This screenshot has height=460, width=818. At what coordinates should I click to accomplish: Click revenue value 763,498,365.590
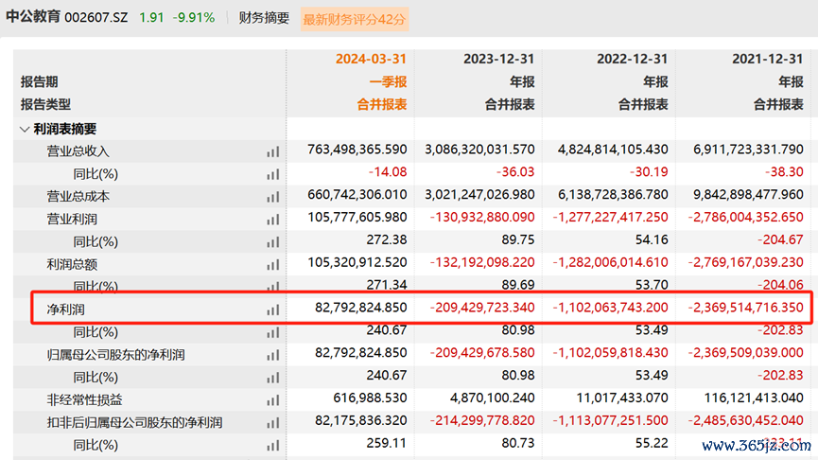coord(357,150)
